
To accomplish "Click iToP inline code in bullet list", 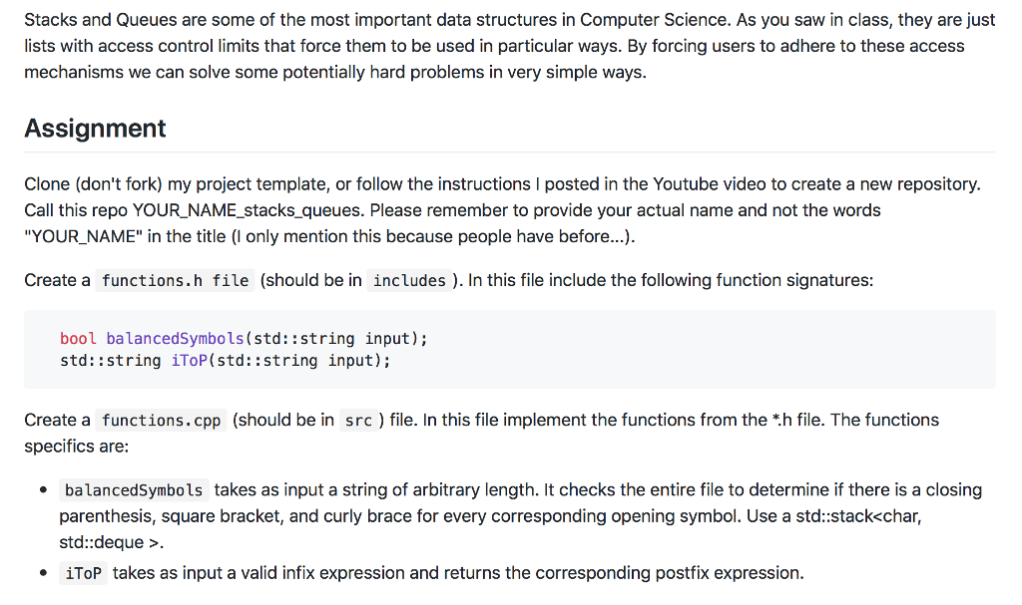I will tap(83, 573).
